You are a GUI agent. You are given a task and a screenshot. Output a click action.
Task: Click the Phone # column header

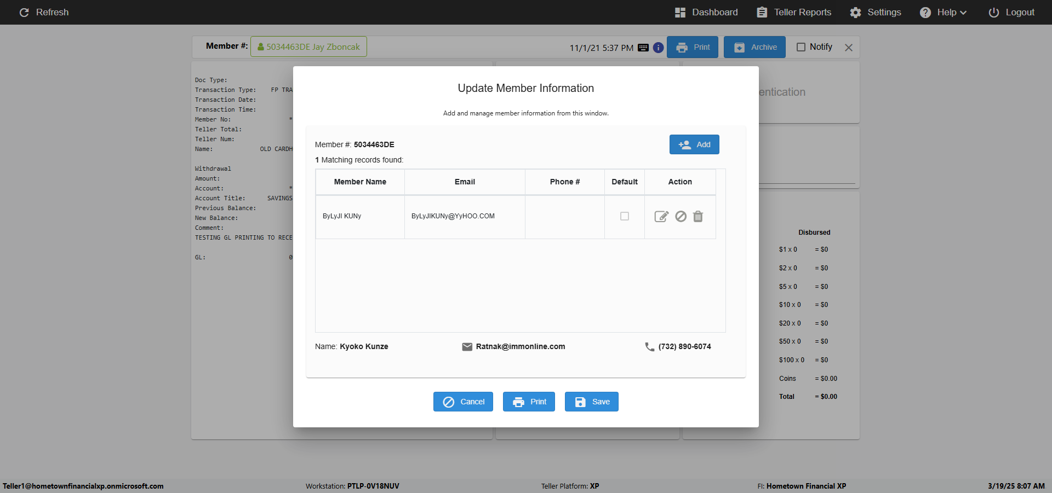[x=565, y=182]
